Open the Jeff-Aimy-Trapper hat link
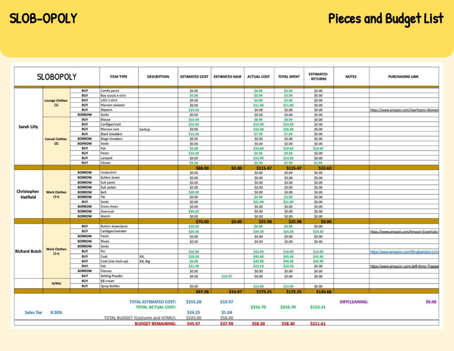This screenshot has height=351, width=454. point(404,266)
